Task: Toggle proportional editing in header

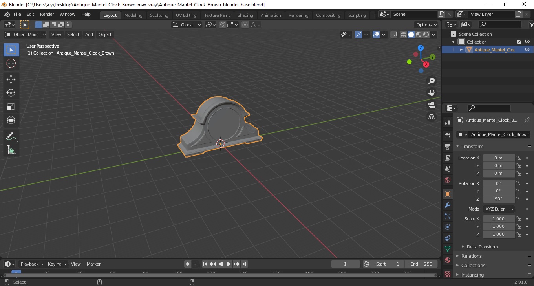Action: pos(245,25)
